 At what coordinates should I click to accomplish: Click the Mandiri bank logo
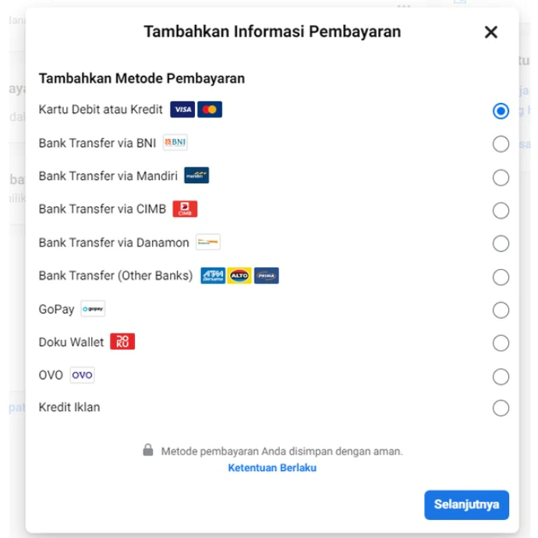196,175
